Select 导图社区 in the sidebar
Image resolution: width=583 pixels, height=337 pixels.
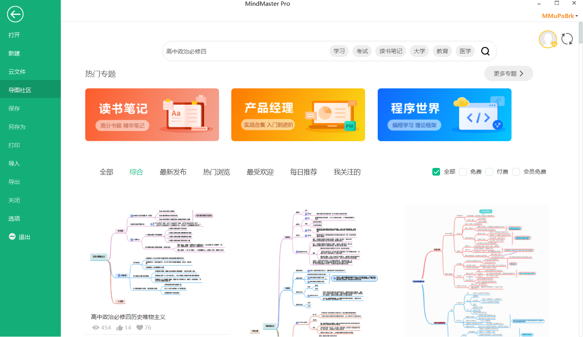tap(30, 90)
